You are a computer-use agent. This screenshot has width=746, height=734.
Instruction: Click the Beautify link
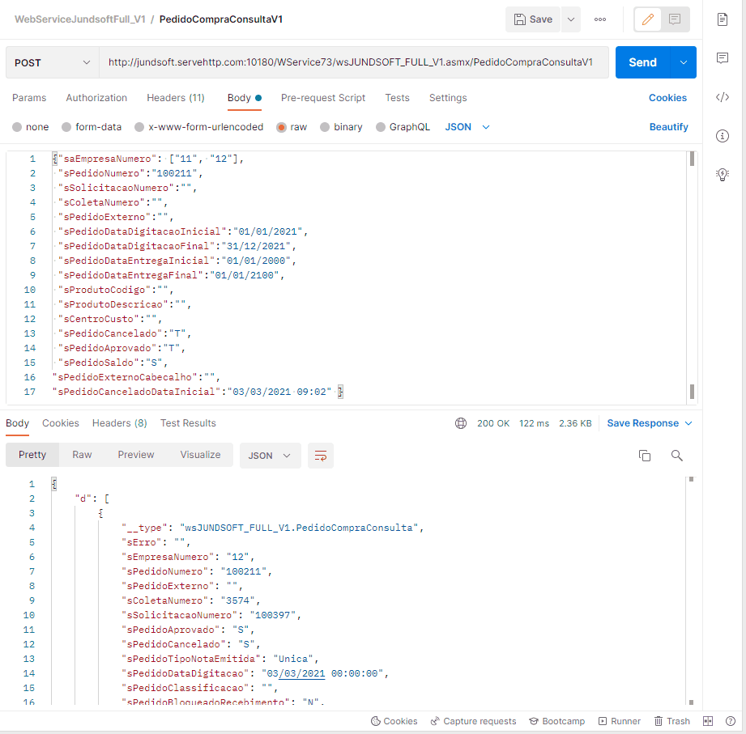(668, 127)
